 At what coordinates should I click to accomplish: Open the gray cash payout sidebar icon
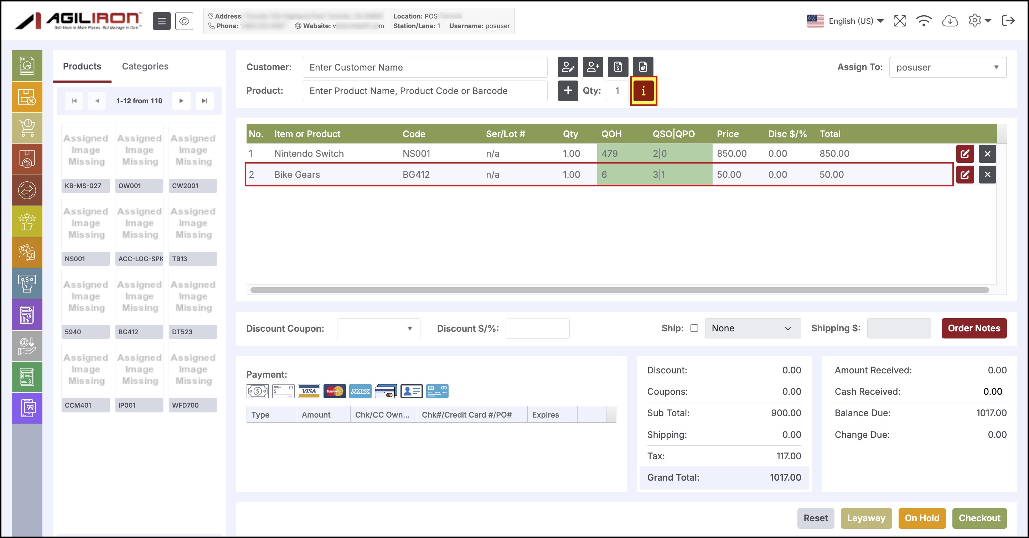point(27,346)
